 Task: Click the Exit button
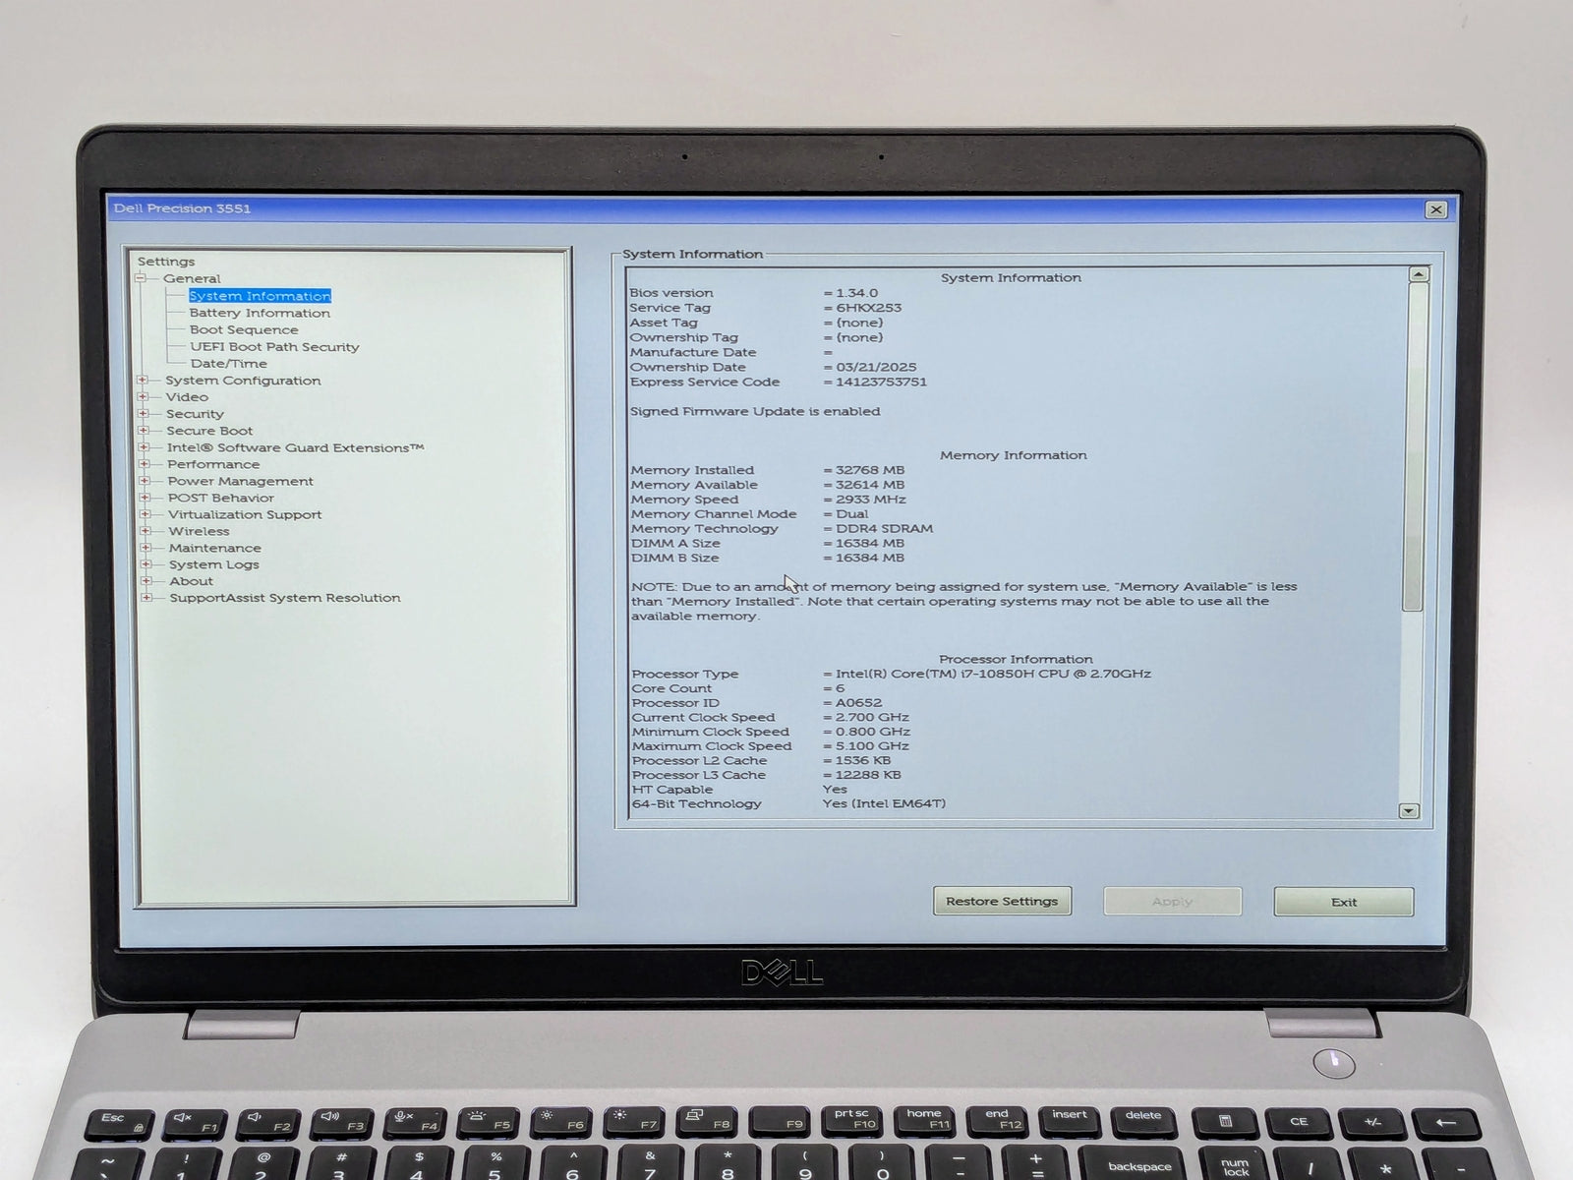point(1344,902)
